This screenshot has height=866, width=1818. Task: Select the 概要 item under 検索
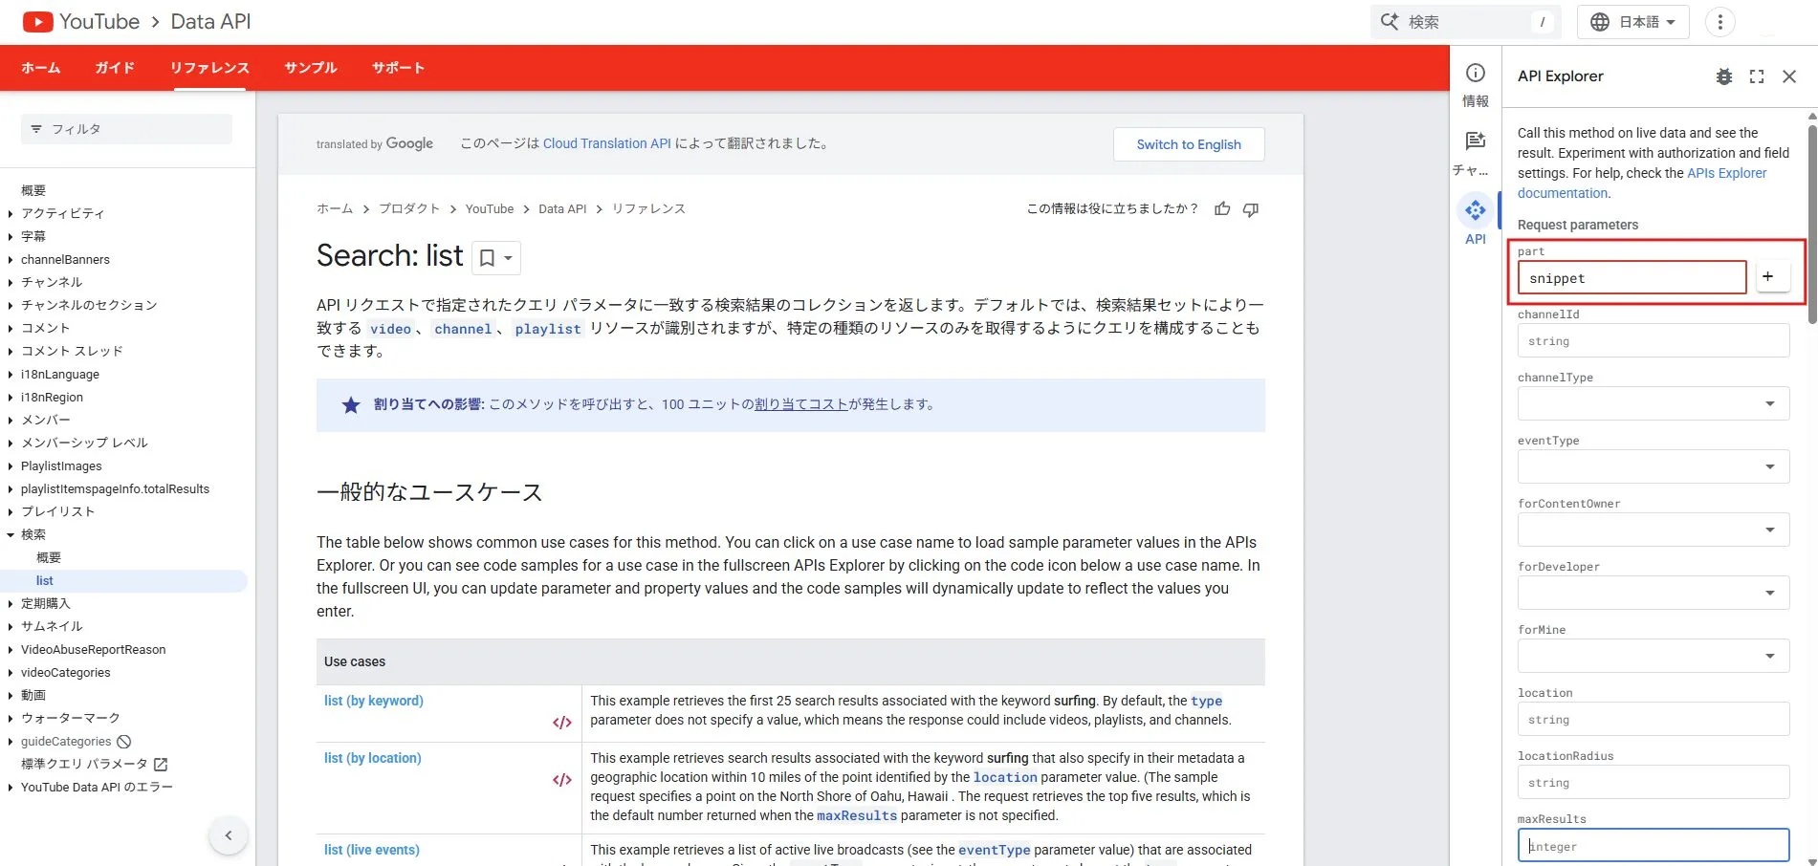click(x=49, y=558)
